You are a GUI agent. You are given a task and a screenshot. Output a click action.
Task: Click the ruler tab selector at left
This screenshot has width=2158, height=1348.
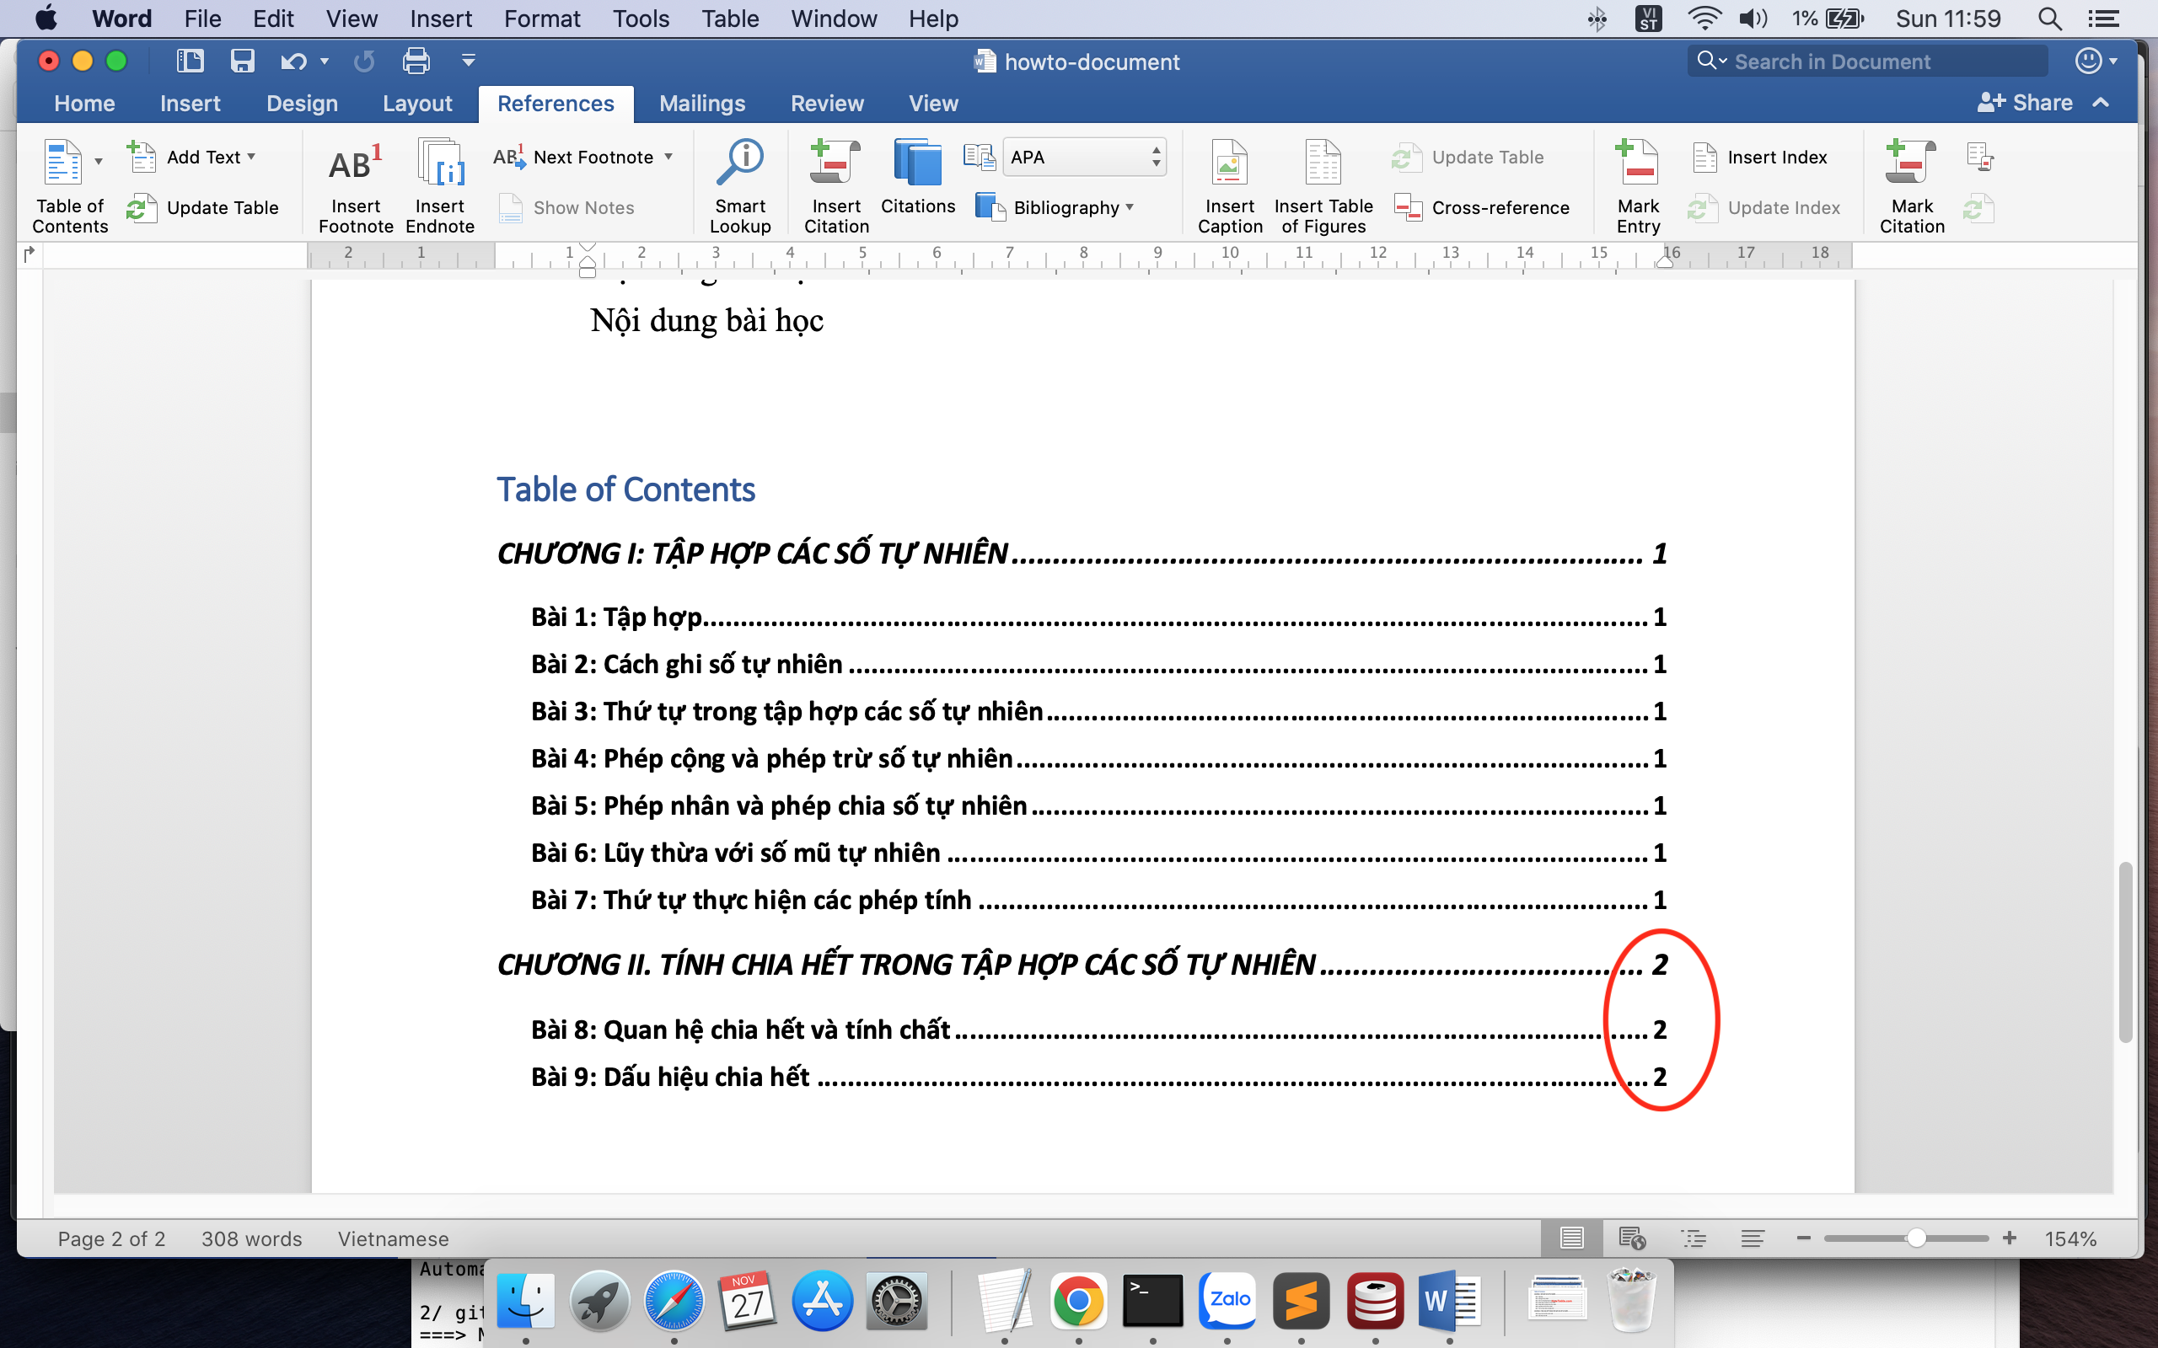[29, 255]
